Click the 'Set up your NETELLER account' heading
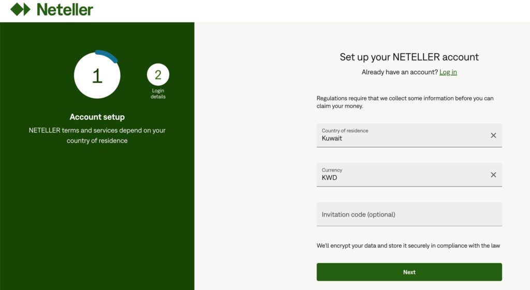The height and width of the screenshot is (290, 530). (409, 57)
